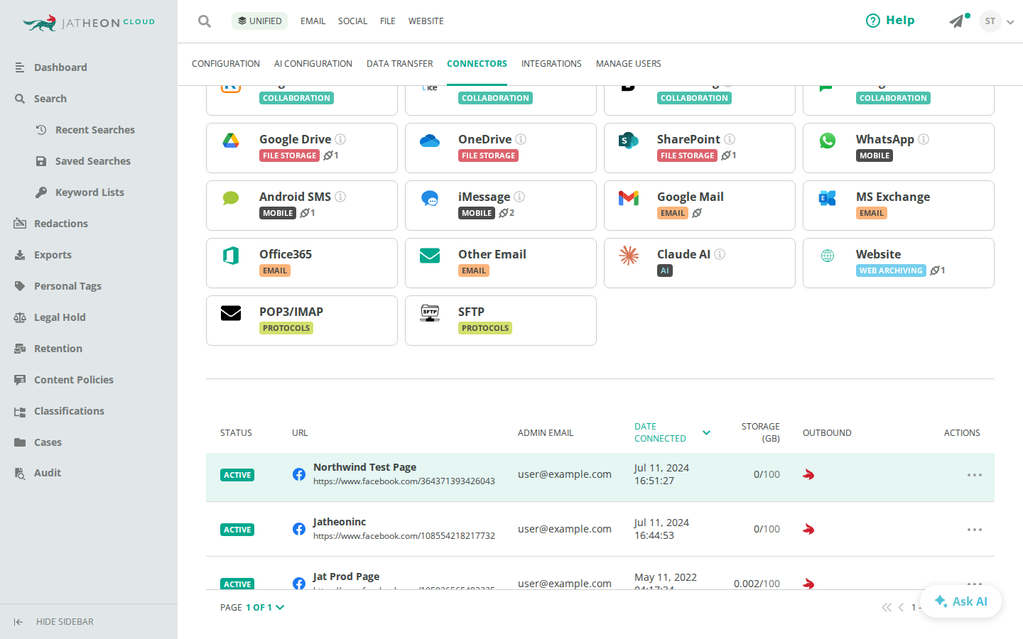Open the notifications paper plane icon
The width and height of the screenshot is (1023, 639).
coord(957,21)
